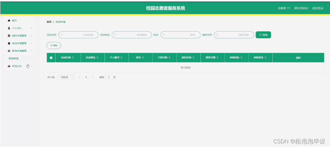
Task: Click the sort arrows on 审核状态 column
Action: [x=265, y=58]
